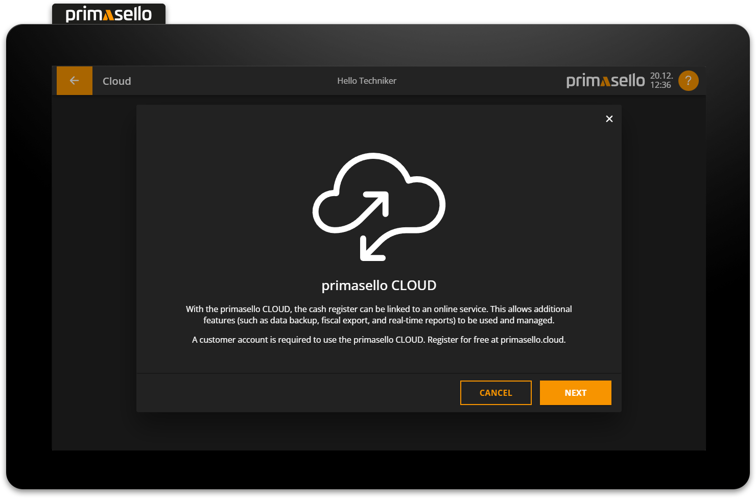Click the primasello logo in the header bar
The image size is (756, 498).
(605, 81)
